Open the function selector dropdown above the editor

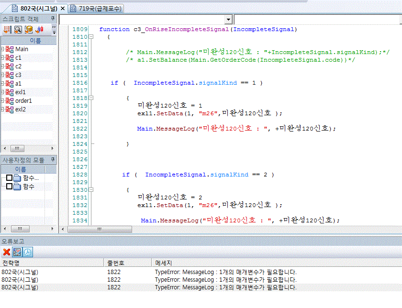[228, 20]
